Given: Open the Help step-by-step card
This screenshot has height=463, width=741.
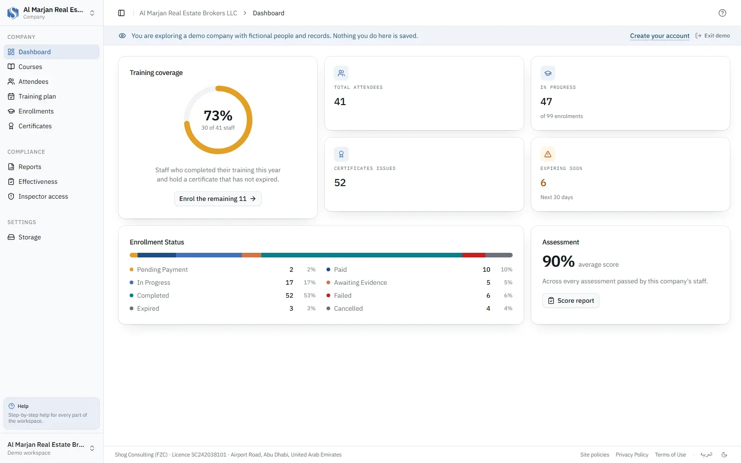Looking at the screenshot, I should pos(51,413).
